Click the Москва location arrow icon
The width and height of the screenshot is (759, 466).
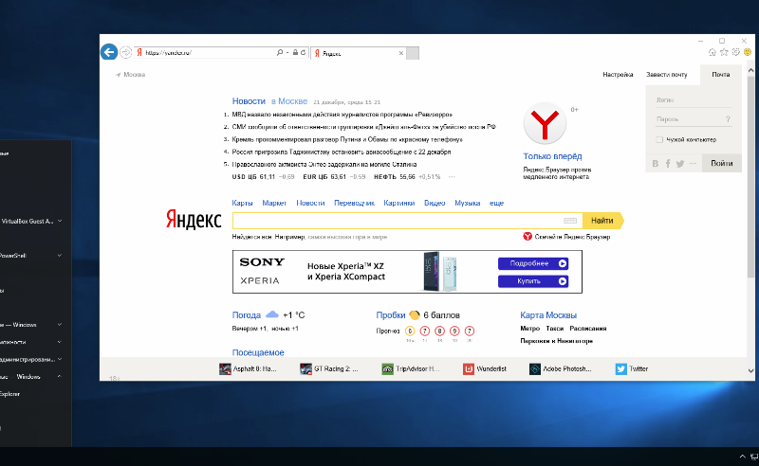click(x=118, y=75)
